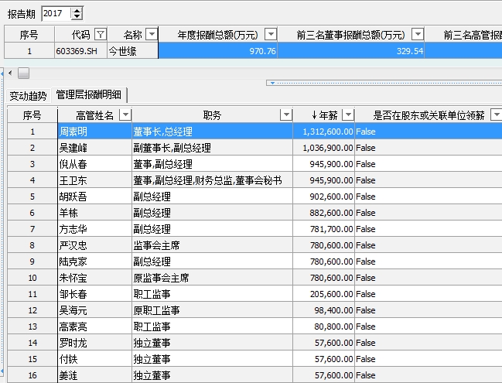Click the 序号 header in upper table
This screenshot has height=383, width=502.
click(29, 35)
